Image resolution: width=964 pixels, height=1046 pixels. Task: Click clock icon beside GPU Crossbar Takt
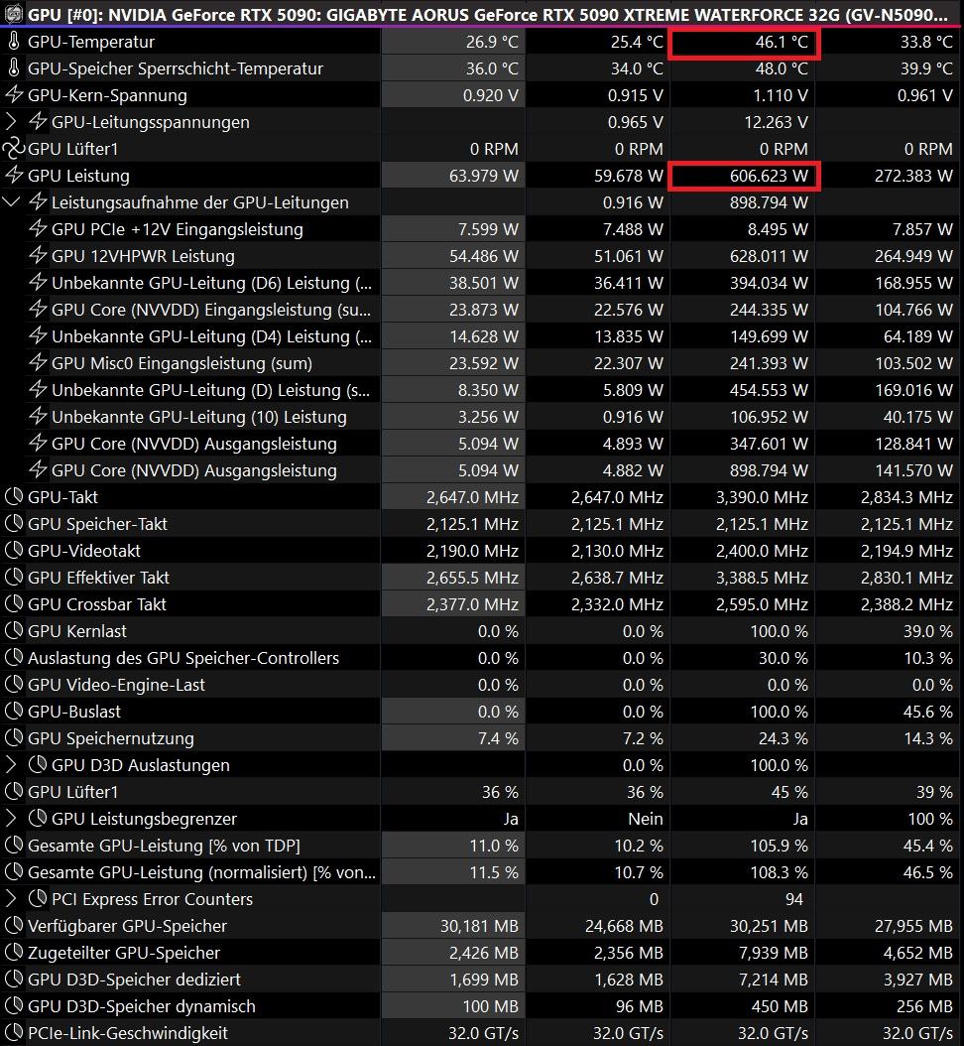pyautogui.click(x=13, y=603)
